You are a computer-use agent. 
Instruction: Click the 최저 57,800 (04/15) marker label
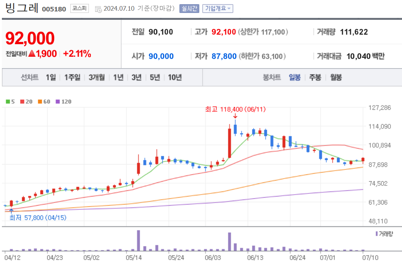38,218
